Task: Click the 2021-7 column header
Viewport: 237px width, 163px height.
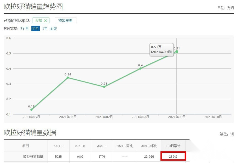Action: (102, 146)
